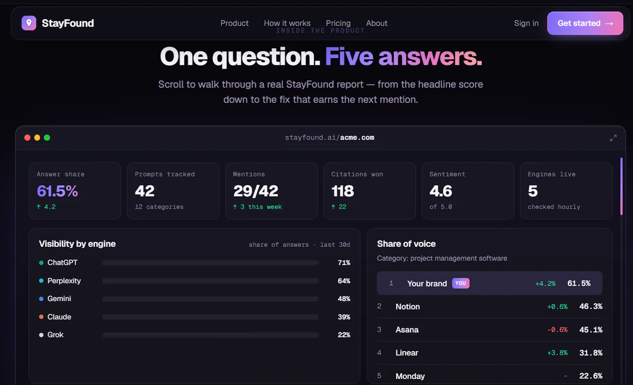The width and height of the screenshot is (633, 385).
Task: Go to the Pricing page
Action: [338, 23]
